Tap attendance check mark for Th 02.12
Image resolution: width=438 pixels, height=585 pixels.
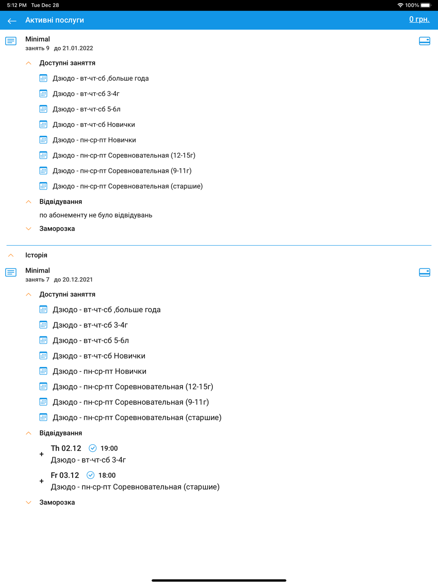coord(92,448)
